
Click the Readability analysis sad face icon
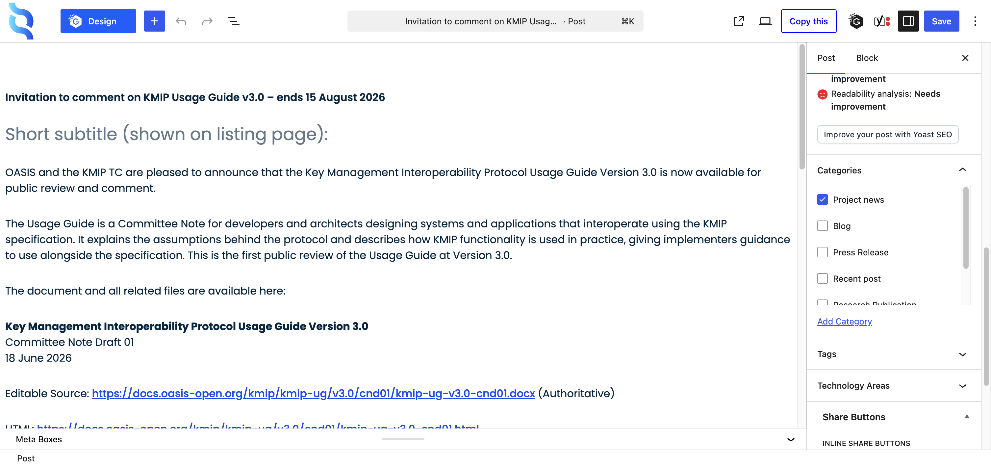pos(822,94)
